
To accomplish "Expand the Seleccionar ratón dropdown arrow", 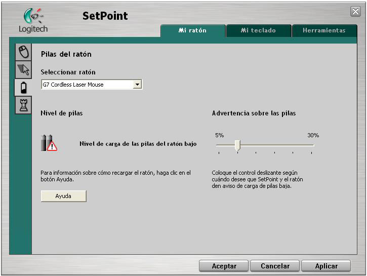I will click(x=137, y=85).
